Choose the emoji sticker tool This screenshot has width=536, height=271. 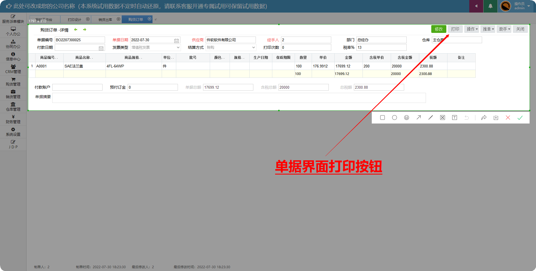406,118
